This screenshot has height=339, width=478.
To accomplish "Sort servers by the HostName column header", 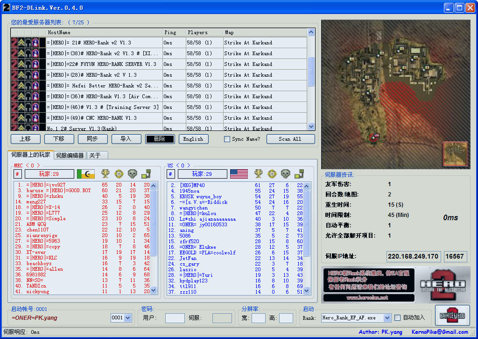I will [x=104, y=32].
